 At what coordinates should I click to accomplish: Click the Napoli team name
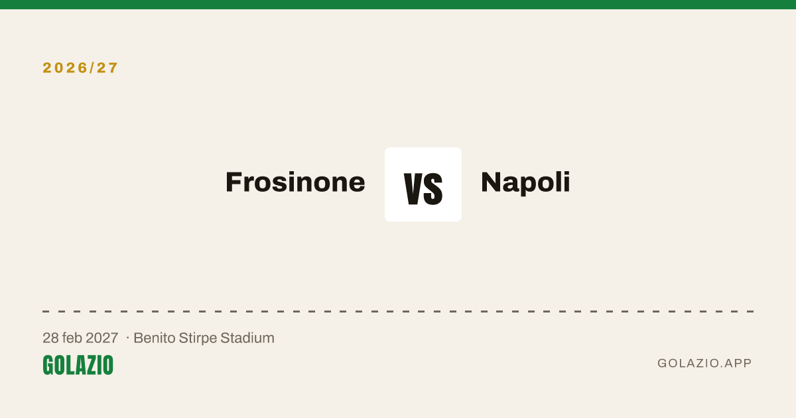coord(525,182)
